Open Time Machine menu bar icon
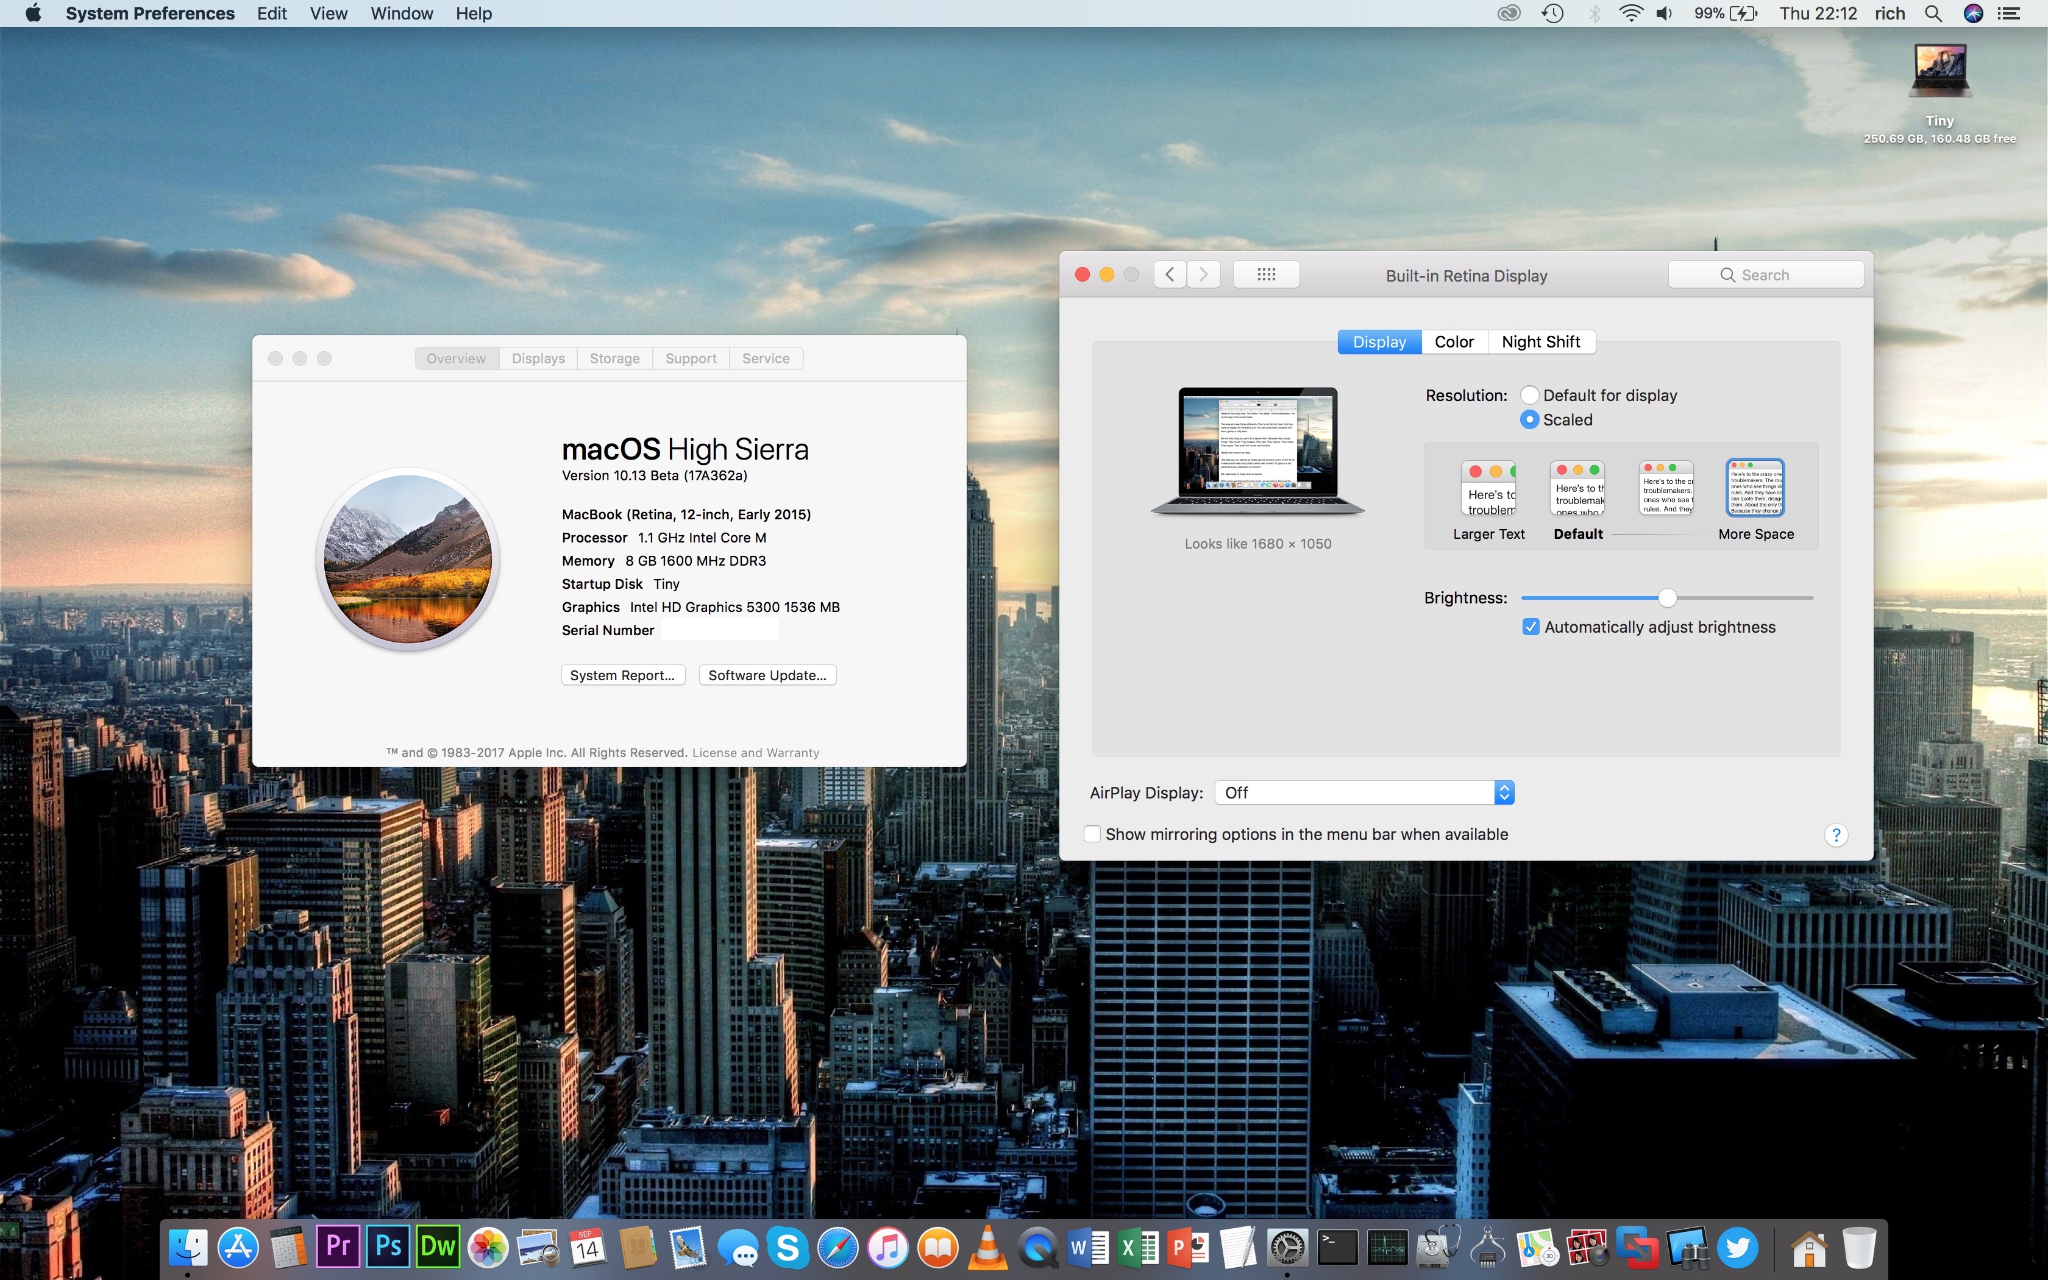This screenshot has height=1280, width=2048. pos(1552,13)
